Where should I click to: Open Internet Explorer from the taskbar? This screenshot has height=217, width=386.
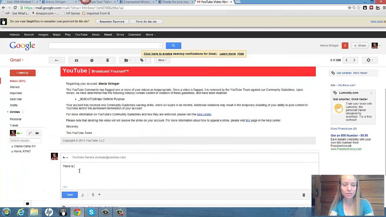point(21,212)
